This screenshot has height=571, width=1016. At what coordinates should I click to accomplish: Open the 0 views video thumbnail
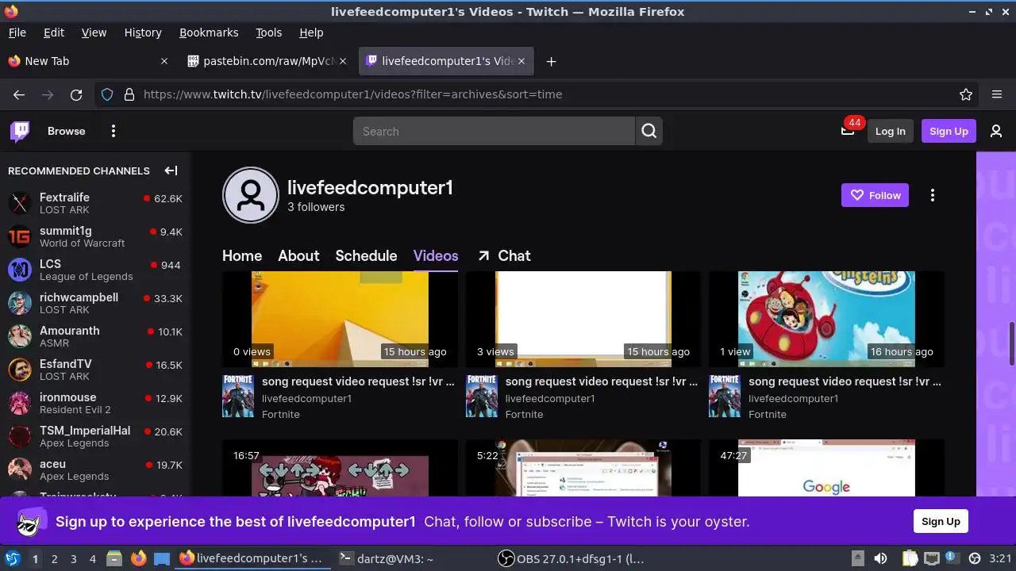click(340, 319)
